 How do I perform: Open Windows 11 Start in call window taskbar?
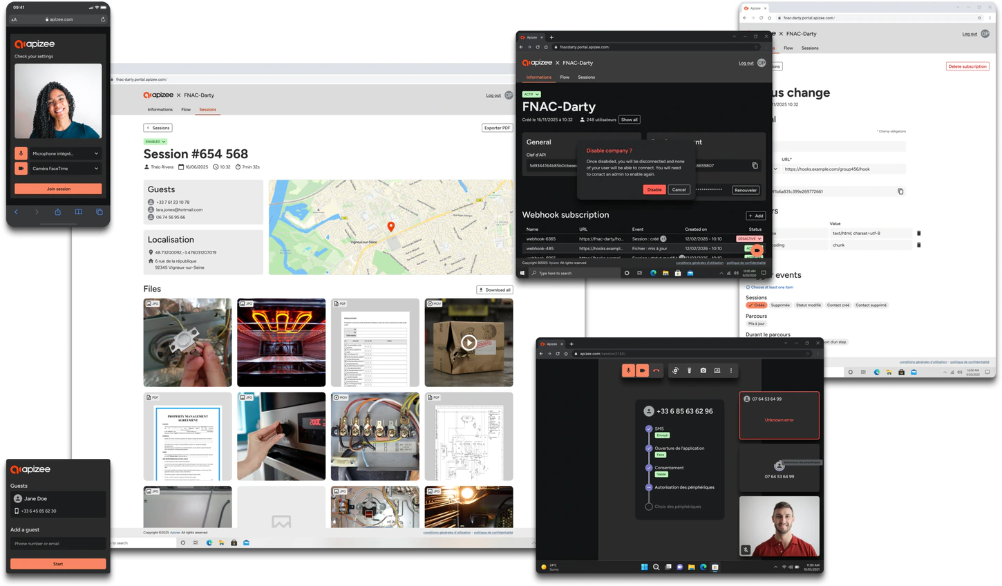pos(644,567)
